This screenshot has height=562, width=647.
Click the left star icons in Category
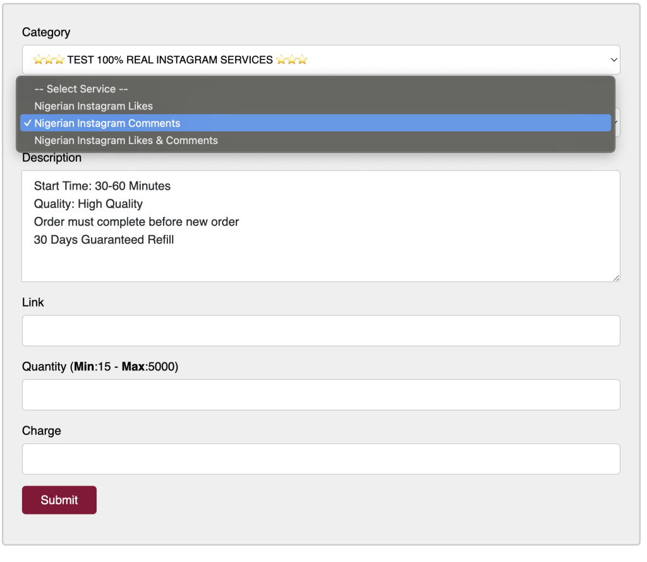49,60
